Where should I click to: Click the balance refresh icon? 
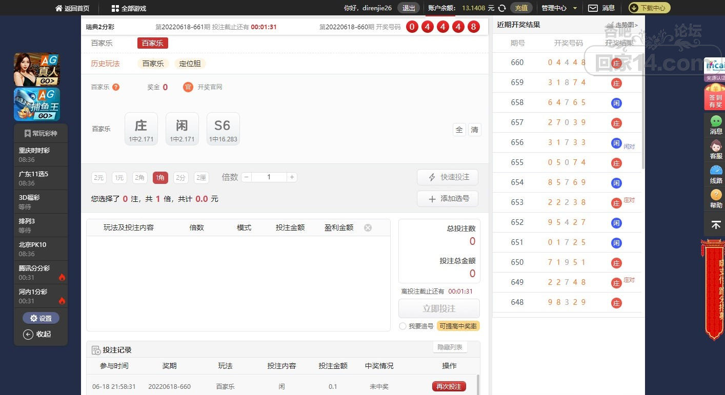(x=502, y=8)
